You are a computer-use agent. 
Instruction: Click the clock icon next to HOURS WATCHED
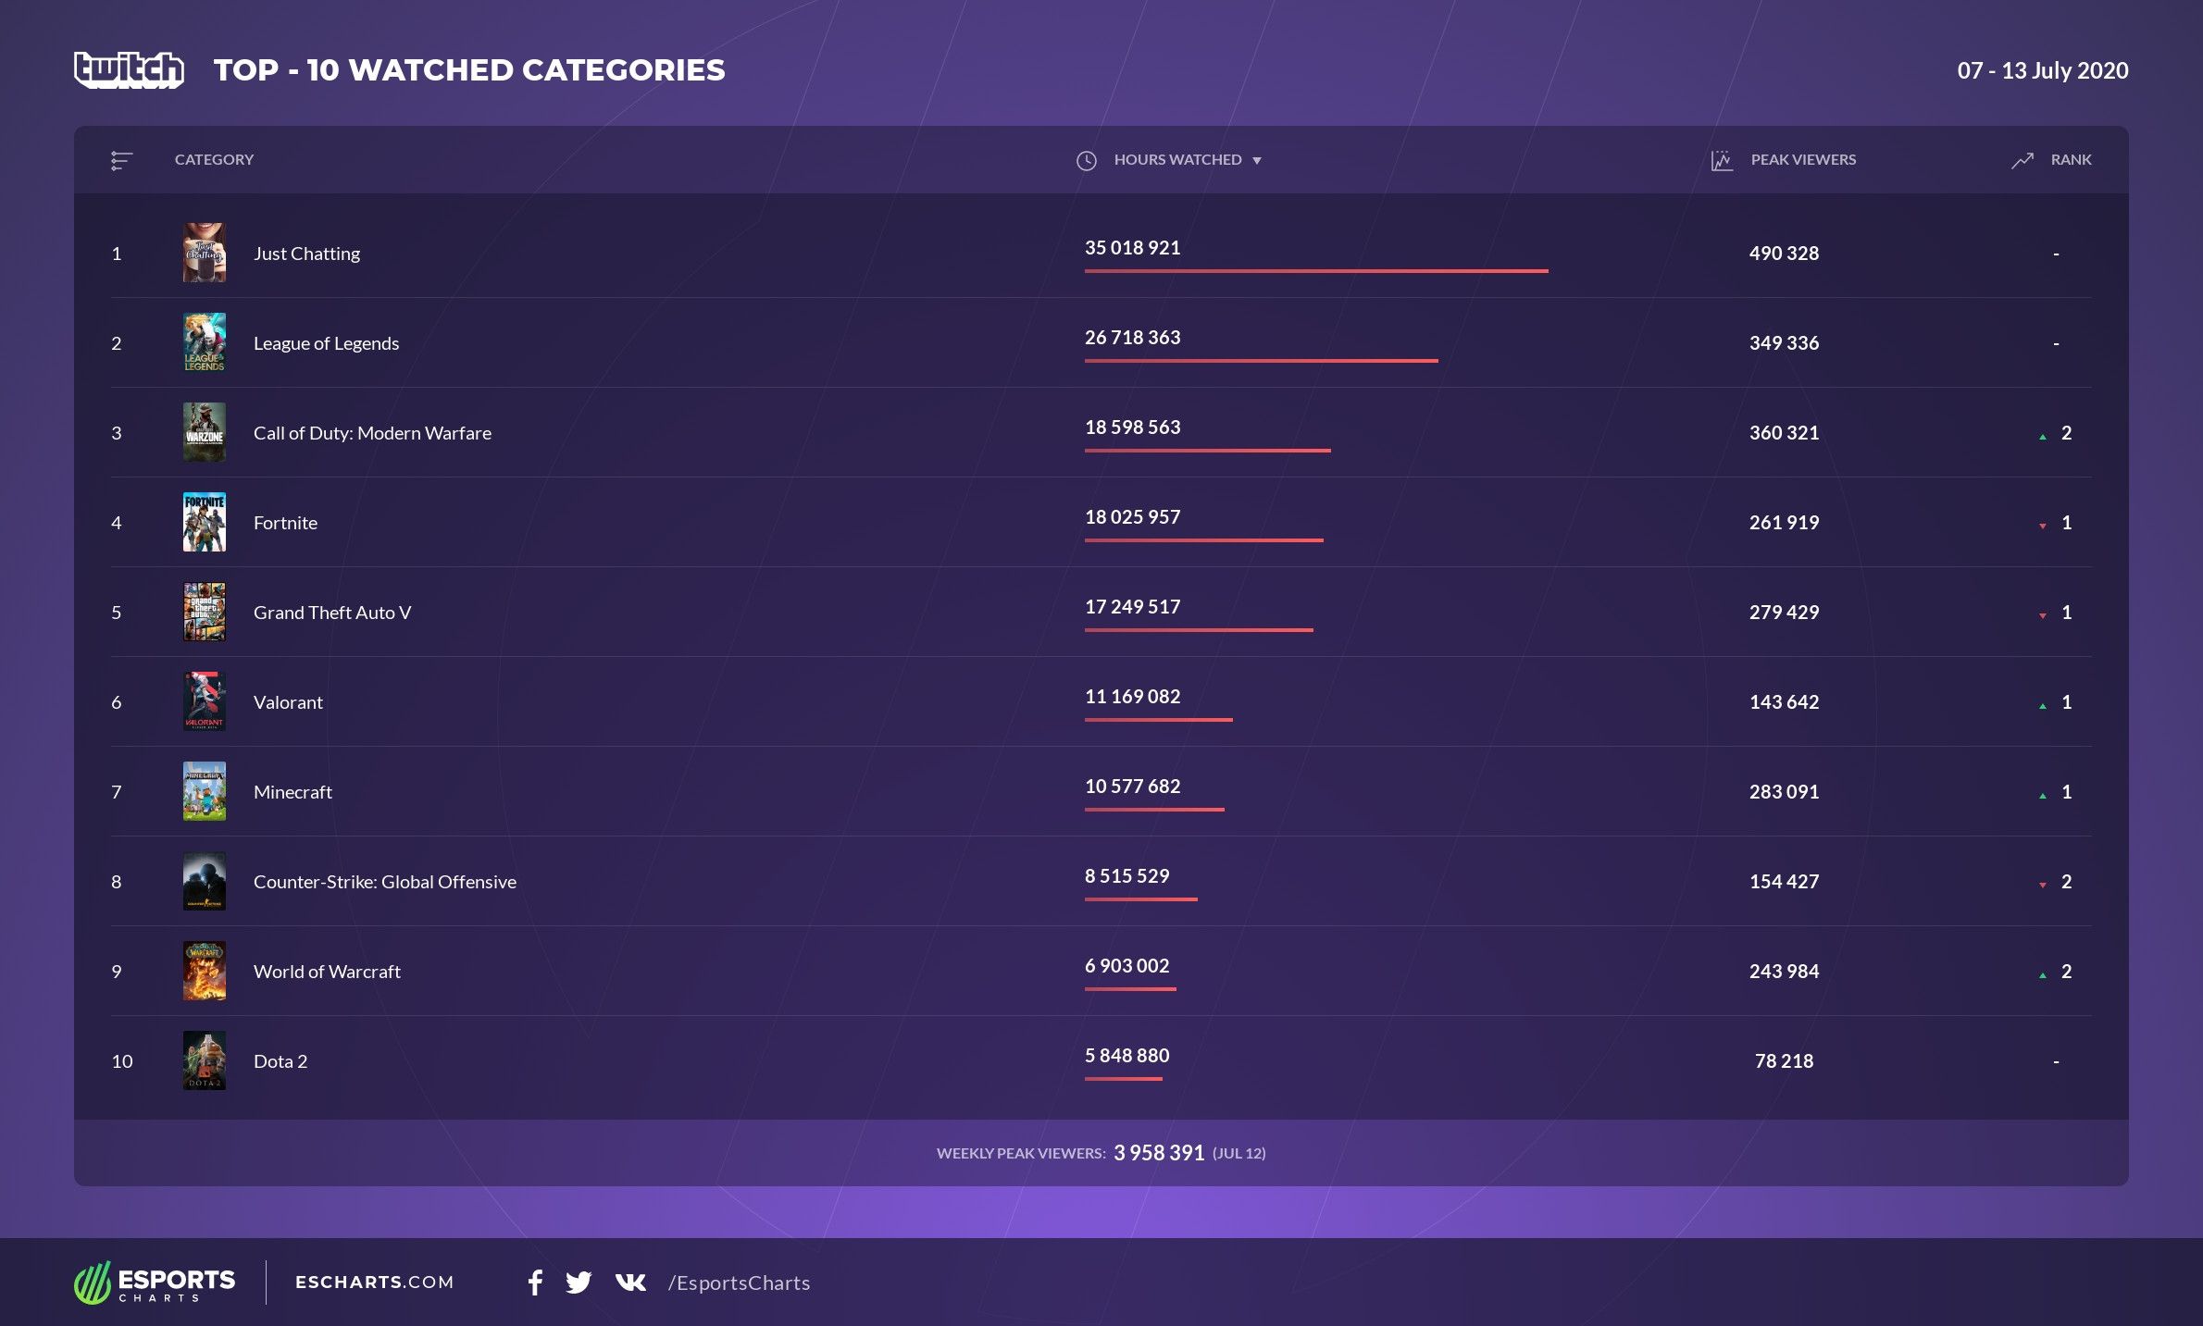(x=1087, y=161)
